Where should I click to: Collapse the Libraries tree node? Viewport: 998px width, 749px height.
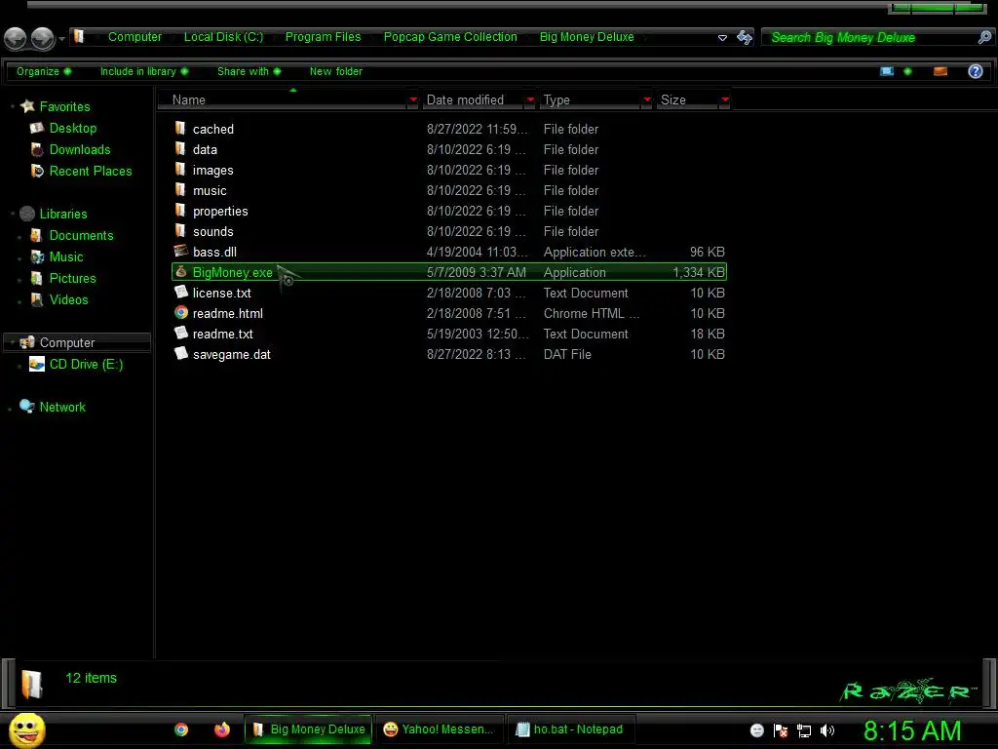[12, 214]
